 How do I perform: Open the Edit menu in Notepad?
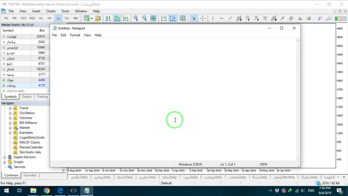pos(63,35)
